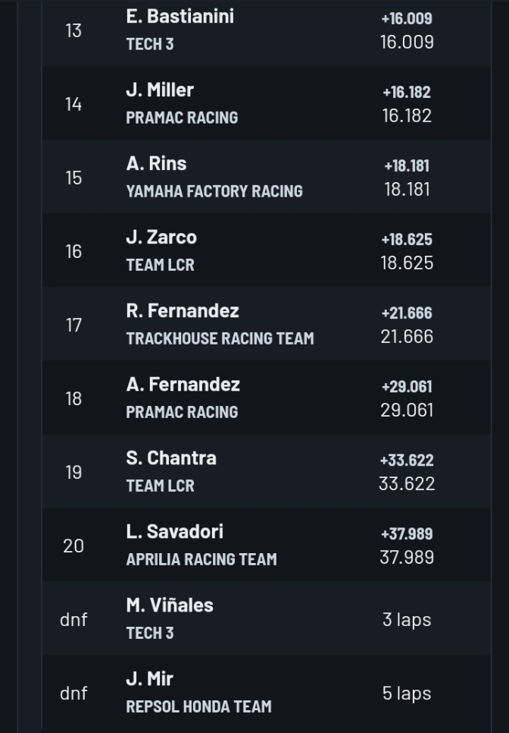Viewport: 509px width, 733px height.
Task: Click A. Rins rider name
Action: click(x=156, y=163)
